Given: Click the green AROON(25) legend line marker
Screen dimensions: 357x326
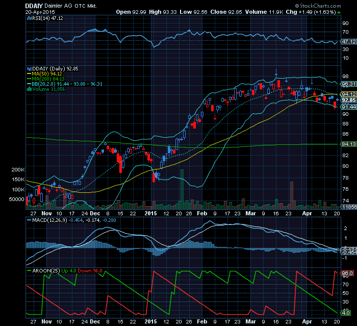Looking at the screenshot, I should (29, 270).
